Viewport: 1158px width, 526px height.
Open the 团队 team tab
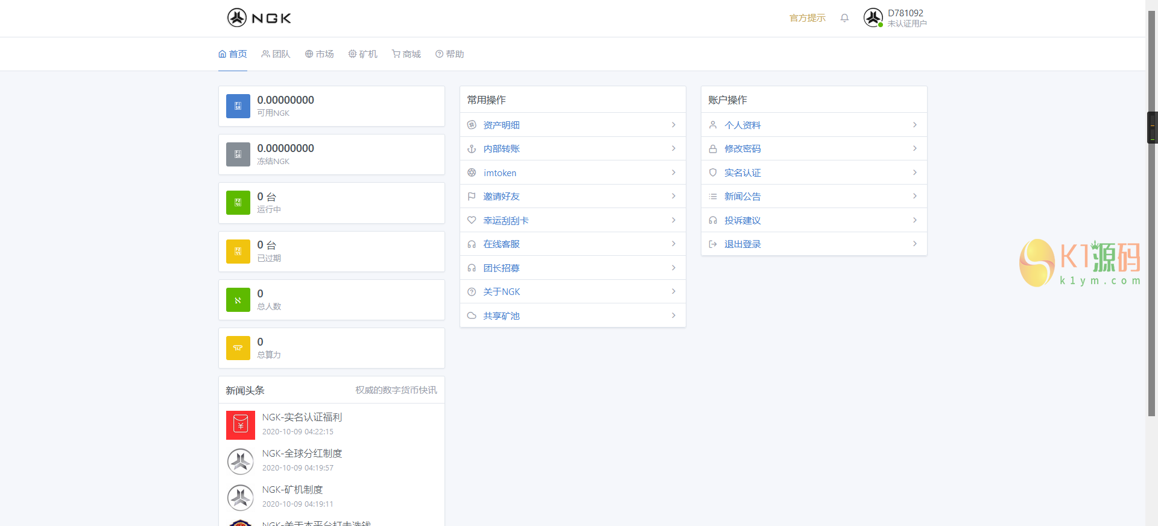tap(276, 54)
